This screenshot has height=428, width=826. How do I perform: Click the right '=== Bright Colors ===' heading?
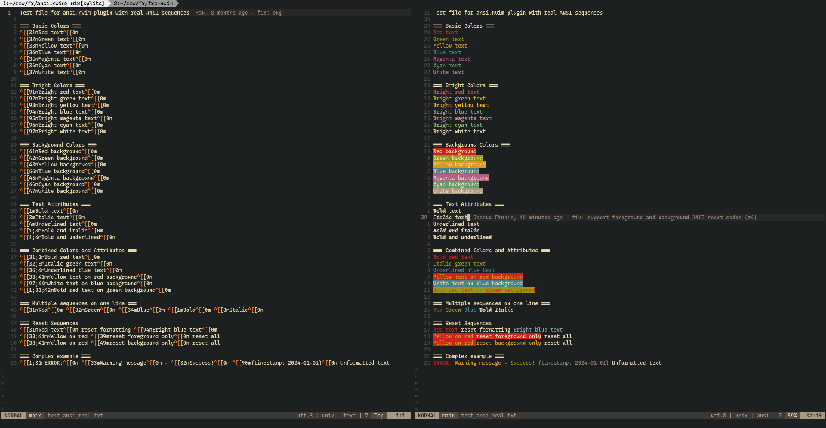(465, 85)
